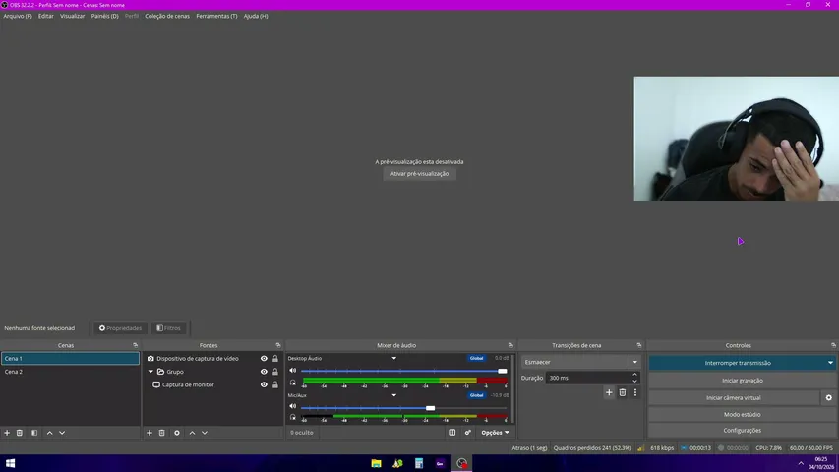The image size is (839, 472).
Task: Open the Editar menu
Action: (x=46, y=16)
